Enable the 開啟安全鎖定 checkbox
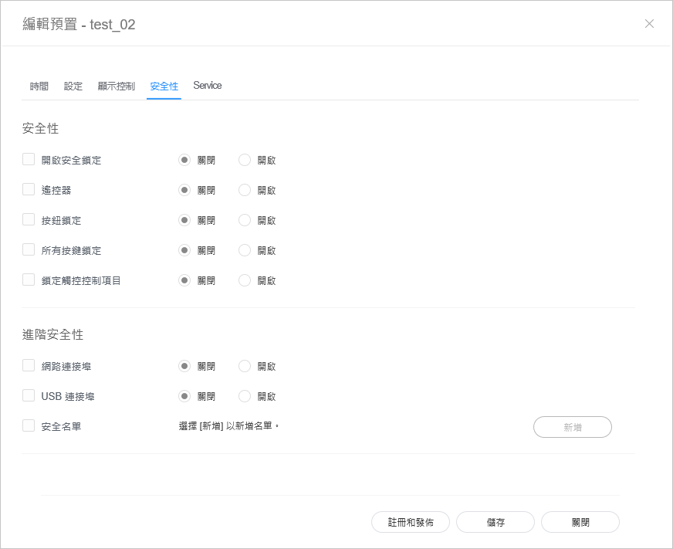 (x=29, y=160)
